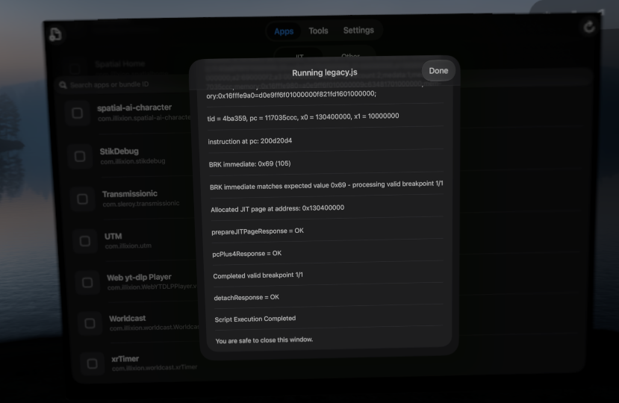Click the Done button in the script dialog
Image resolution: width=619 pixels, height=403 pixels.
coord(438,71)
